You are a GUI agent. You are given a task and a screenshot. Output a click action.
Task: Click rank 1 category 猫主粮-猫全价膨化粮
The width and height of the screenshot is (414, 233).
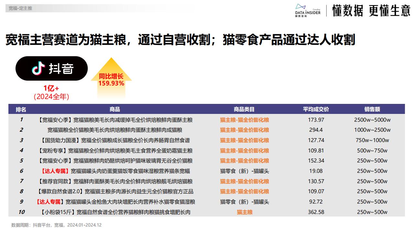(245, 120)
